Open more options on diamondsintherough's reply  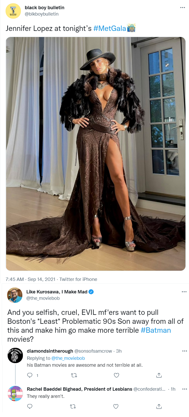tap(185, 351)
